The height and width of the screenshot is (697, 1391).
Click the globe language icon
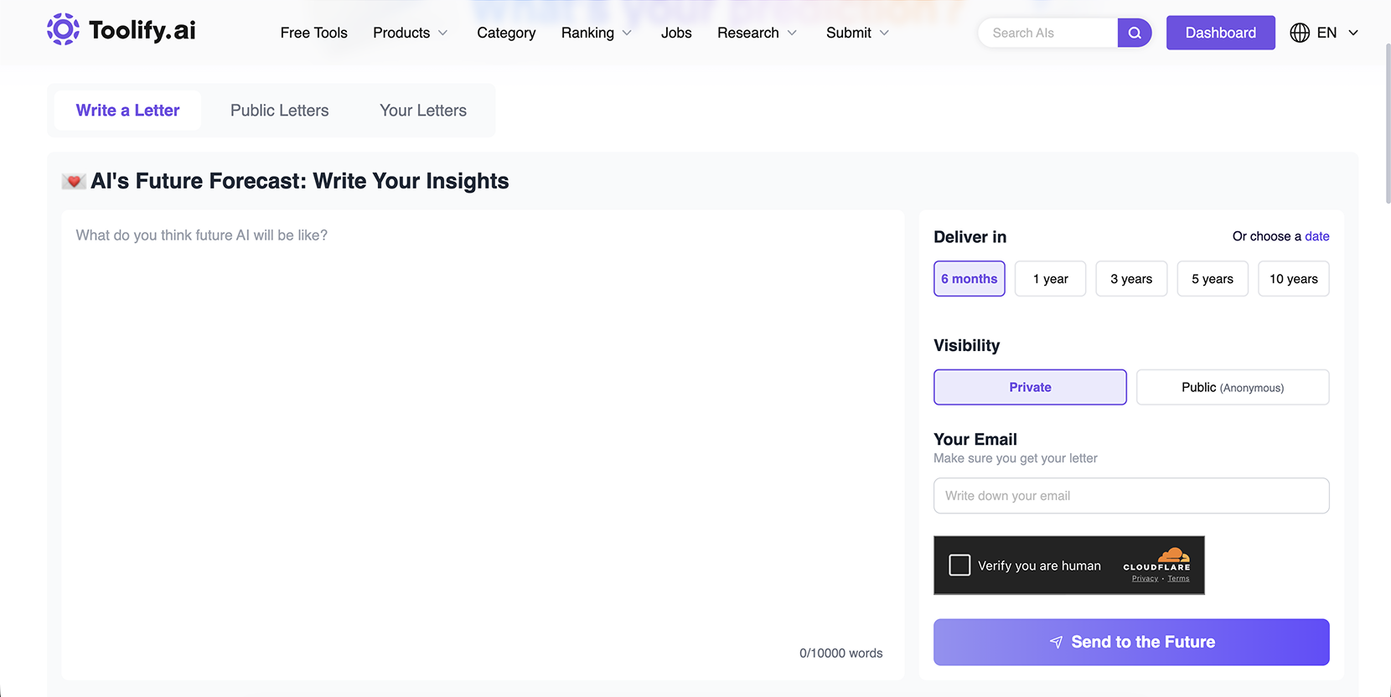pyautogui.click(x=1300, y=33)
